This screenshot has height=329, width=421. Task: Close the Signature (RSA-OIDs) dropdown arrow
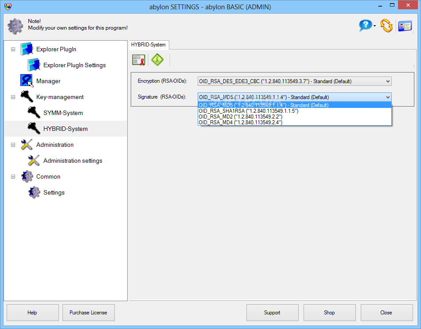[x=388, y=97]
